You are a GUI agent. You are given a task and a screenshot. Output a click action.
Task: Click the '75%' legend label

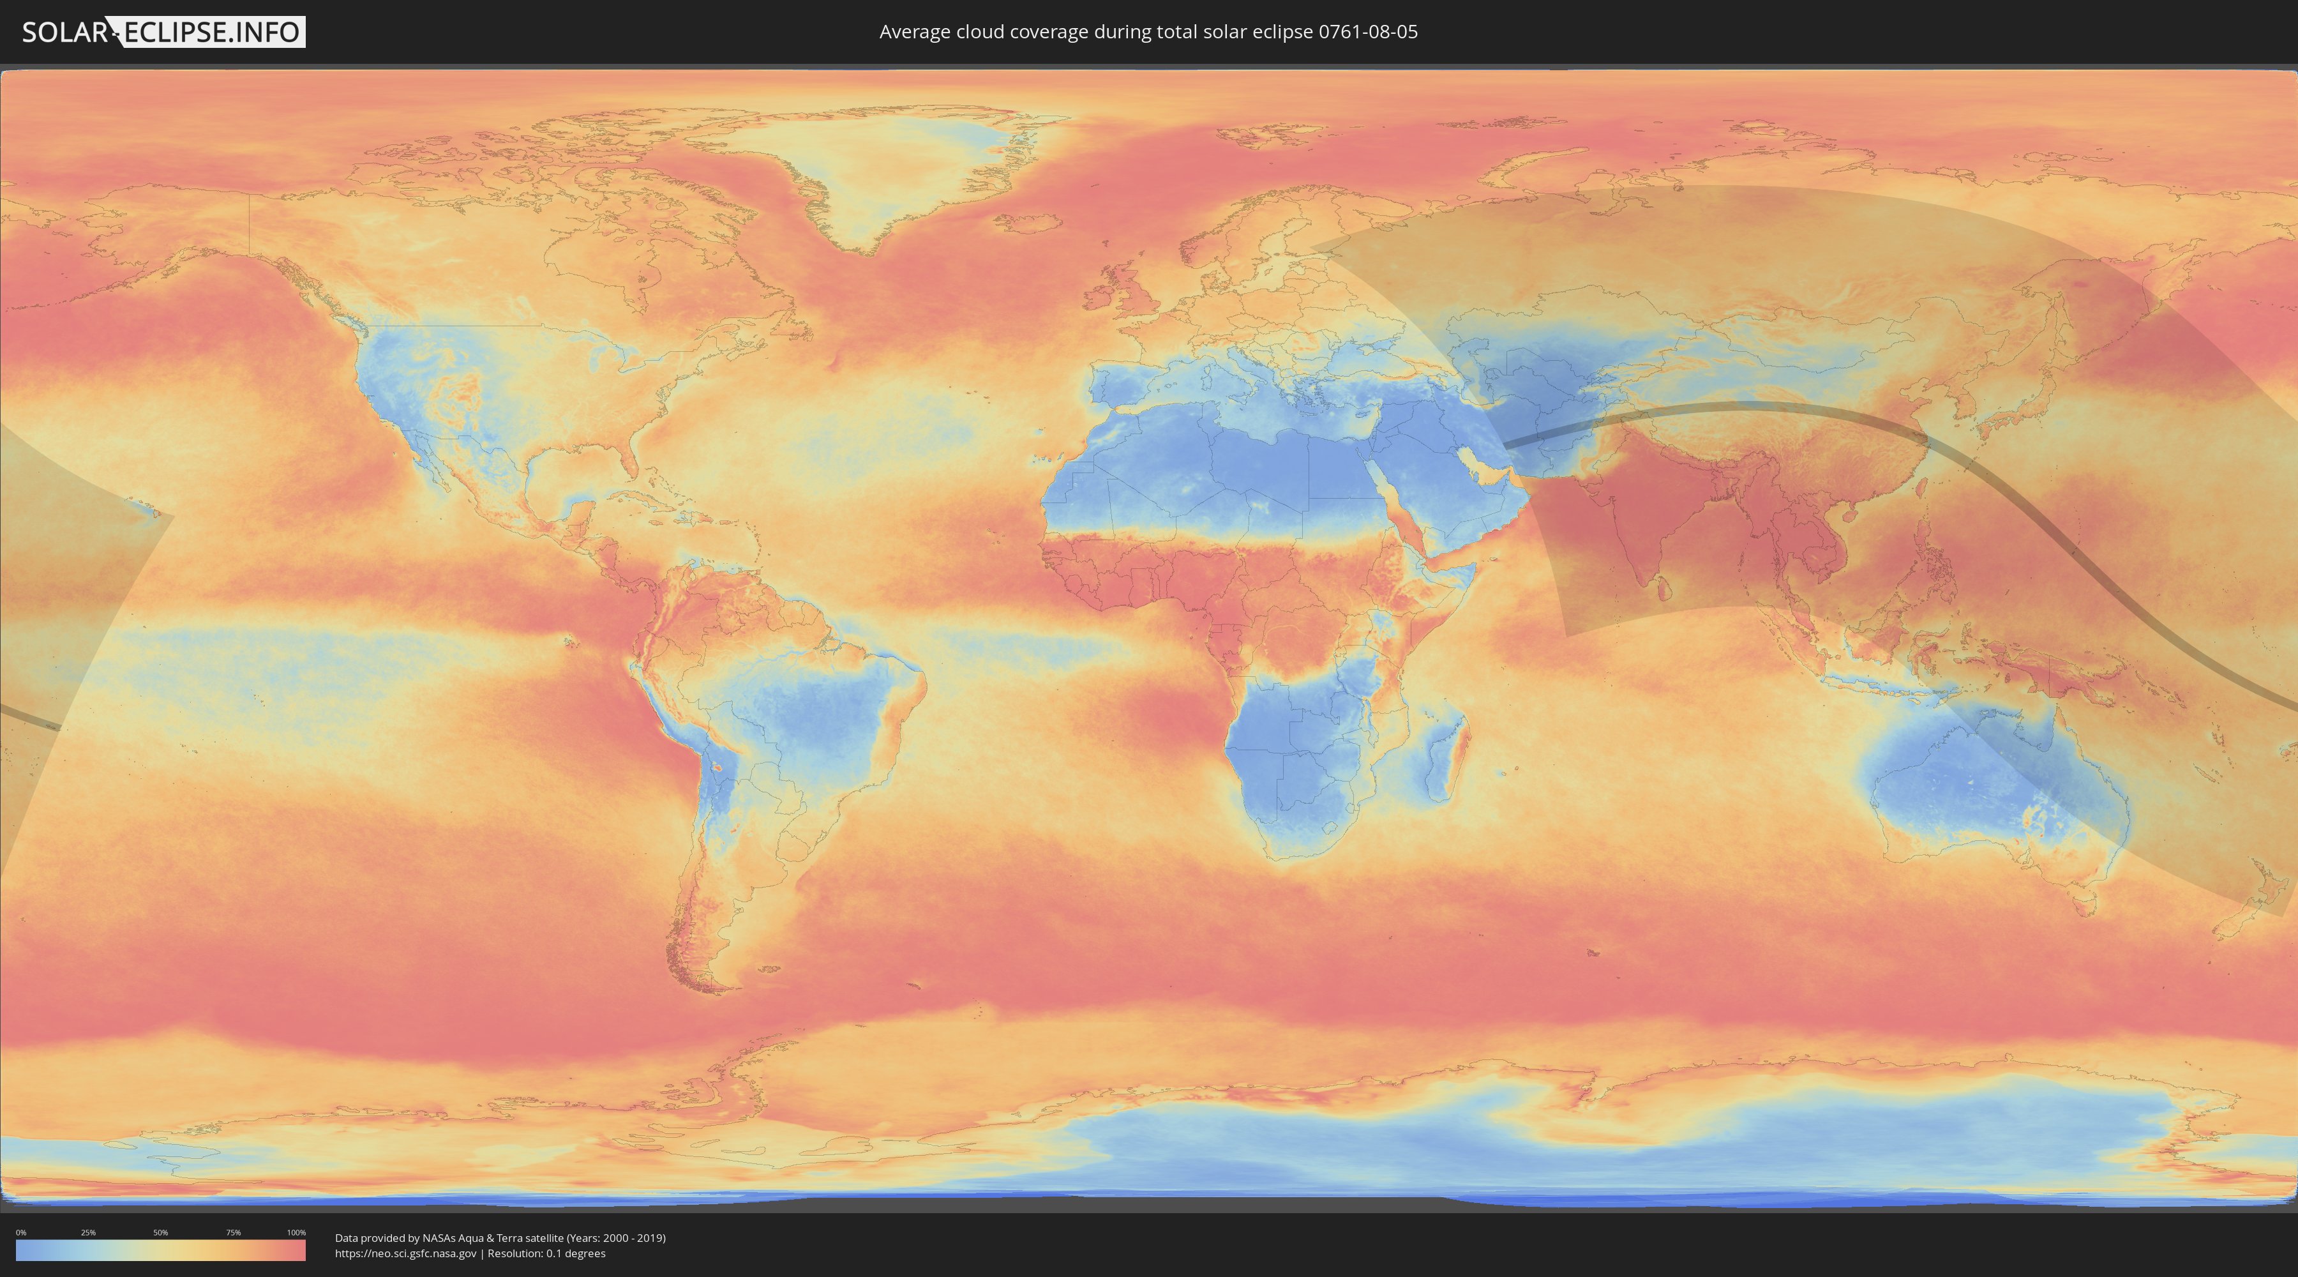pyautogui.click(x=233, y=1232)
